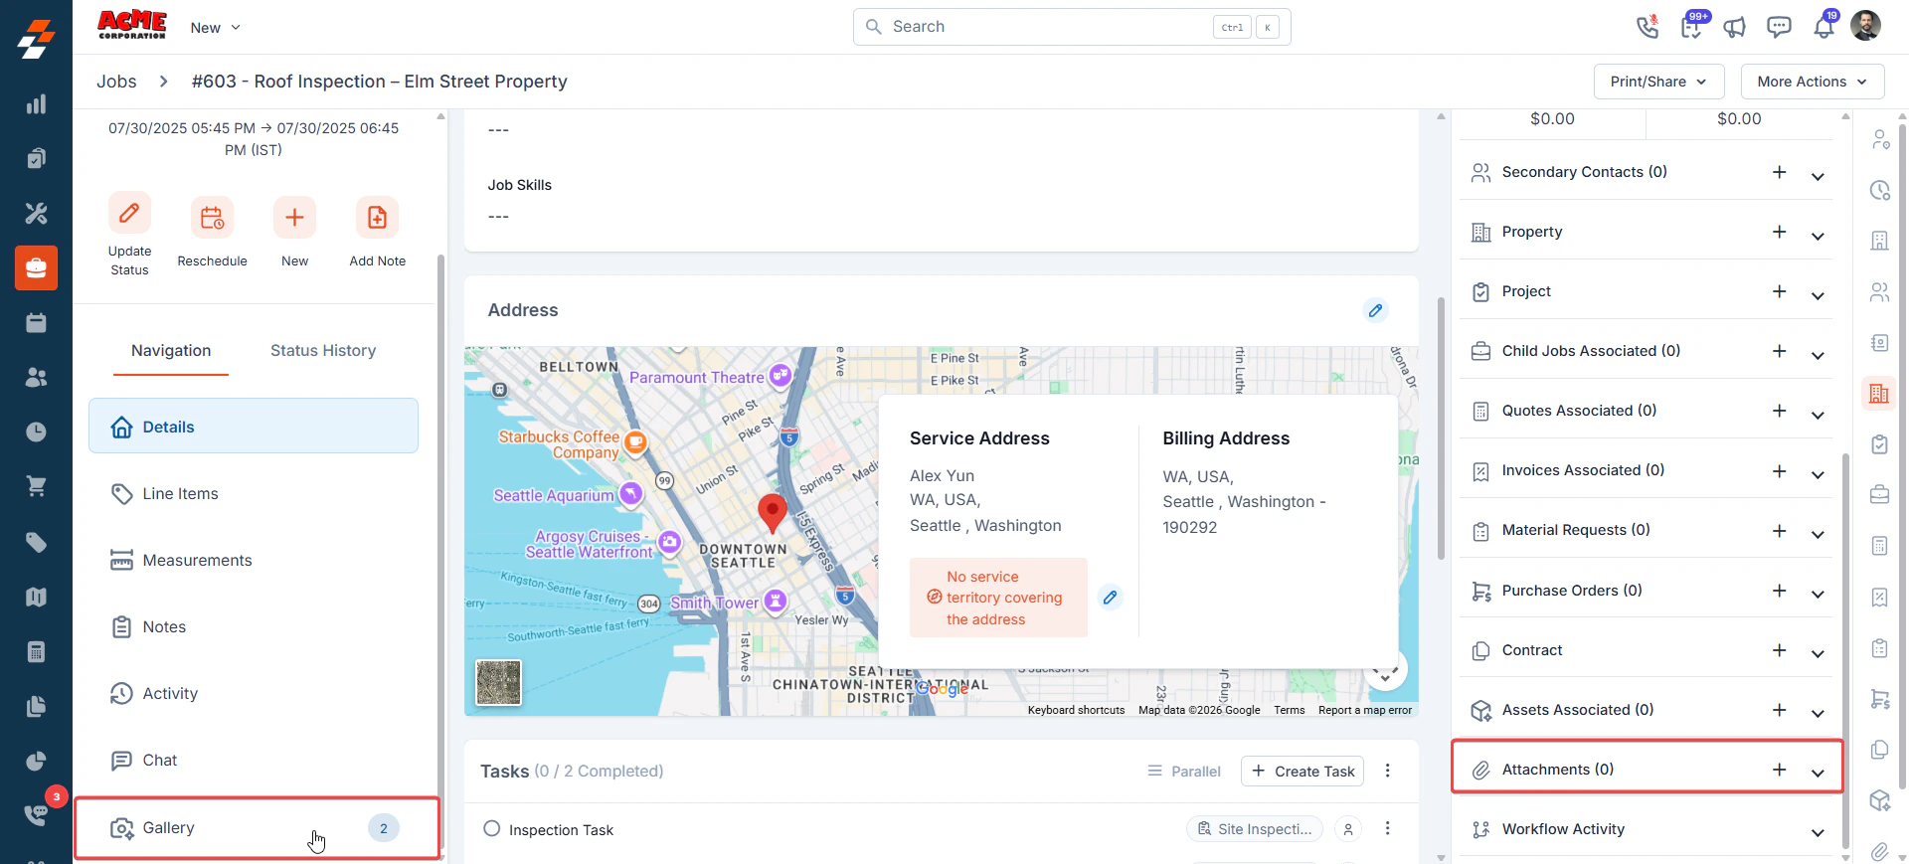The width and height of the screenshot is (1909, 864).
Task: Expand the Workflow Activity section
Action: click(1818, 830)
